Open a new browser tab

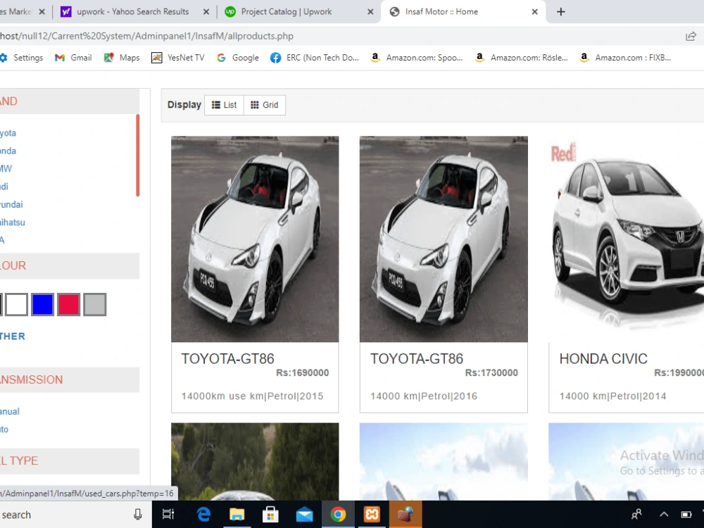tap(561, 12)
